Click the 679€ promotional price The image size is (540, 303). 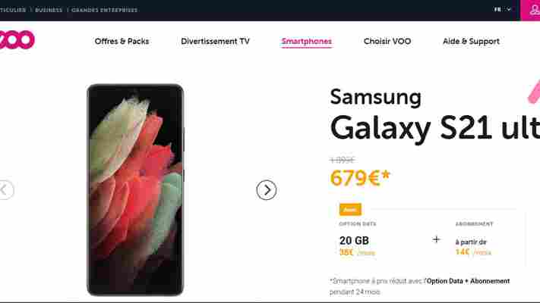pos(360,178)
